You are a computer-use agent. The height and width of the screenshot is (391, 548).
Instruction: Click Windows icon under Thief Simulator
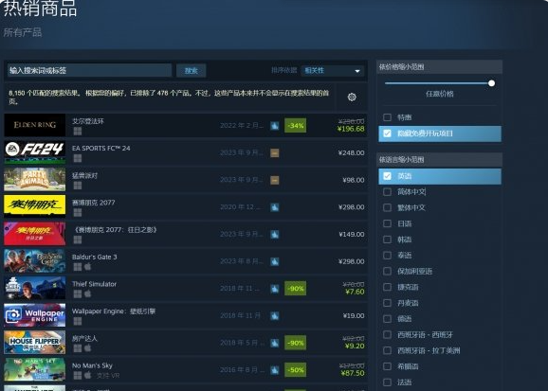[78, 293]
